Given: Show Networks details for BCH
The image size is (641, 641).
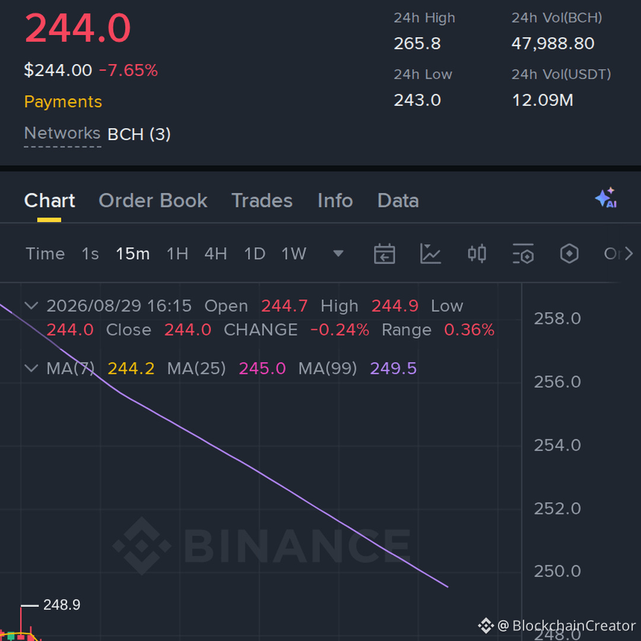Looking at the screenshot, I should coord(62,134).
